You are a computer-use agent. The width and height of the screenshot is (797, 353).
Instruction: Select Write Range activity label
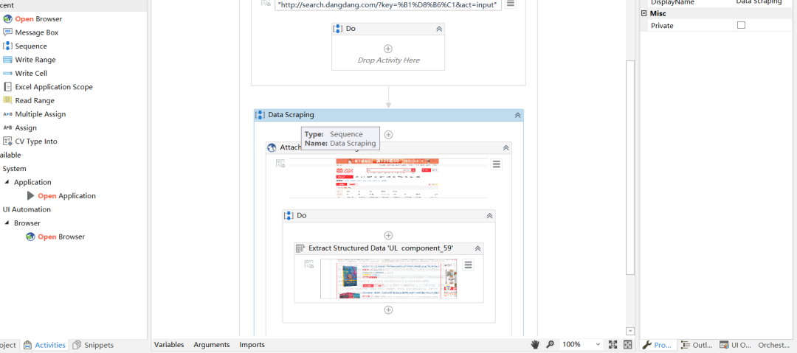[35, 60]
